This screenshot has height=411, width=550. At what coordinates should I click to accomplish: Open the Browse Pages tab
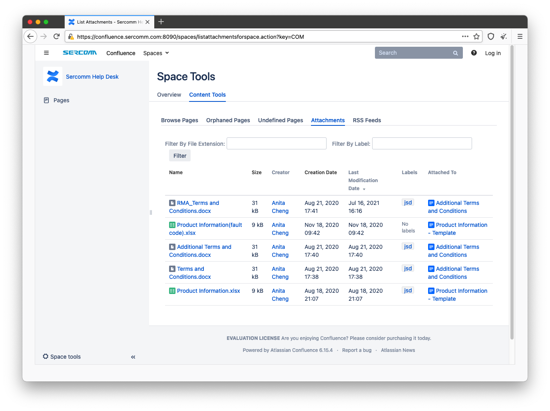click(x=179, y=120)
